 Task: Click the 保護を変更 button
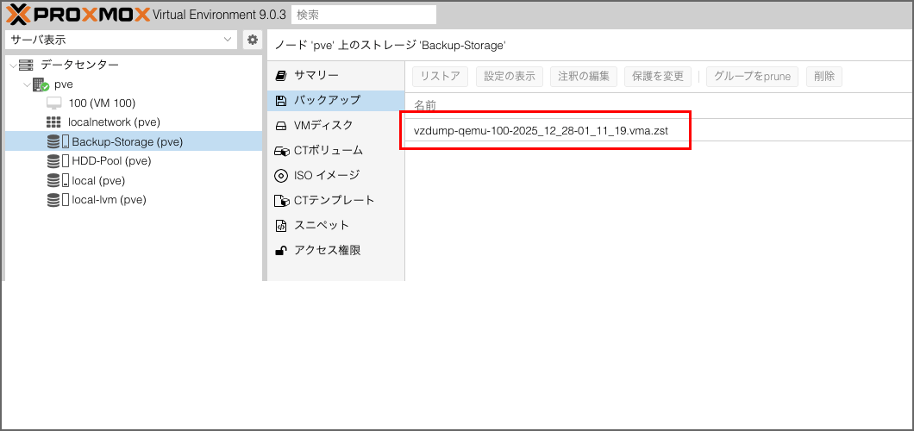pos(657,77)
